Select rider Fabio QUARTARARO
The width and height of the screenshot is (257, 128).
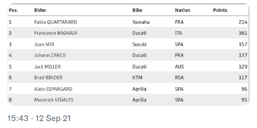[56, 22]
